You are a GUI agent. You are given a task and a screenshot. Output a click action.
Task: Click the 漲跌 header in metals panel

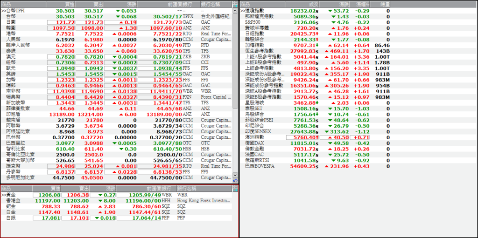tap(103, 189)
